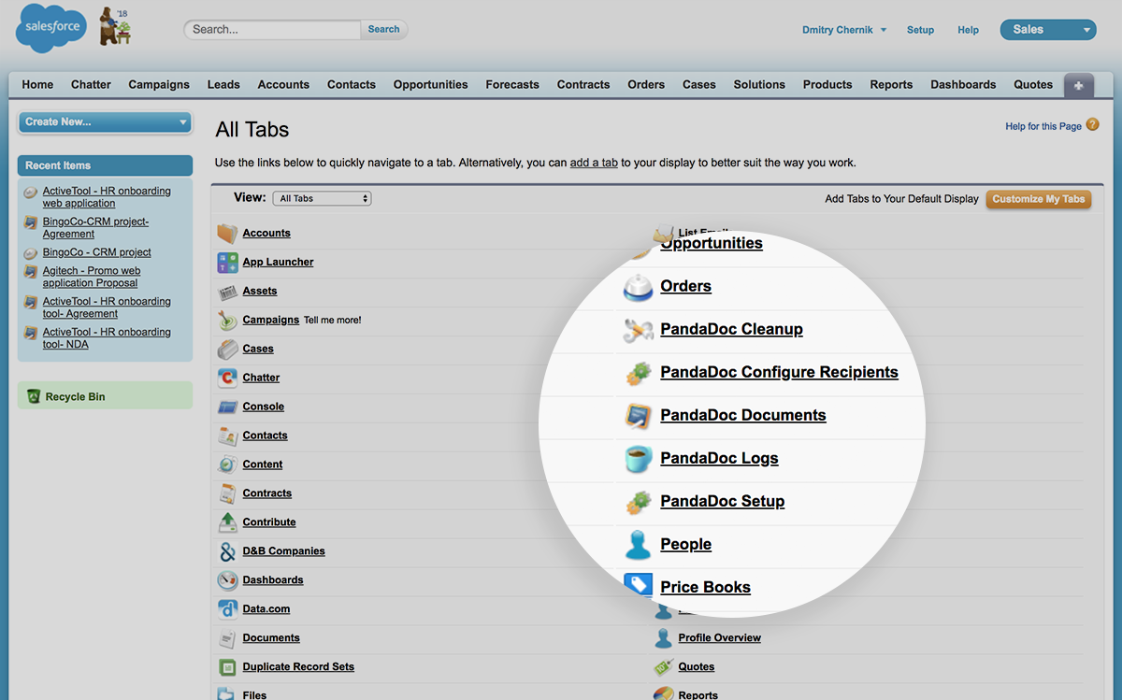Viewport: 1122px width, 700px height.
Task: Open recent item BingoCo - CRM project
Action: pyautogui.click(x=96, y=252)
